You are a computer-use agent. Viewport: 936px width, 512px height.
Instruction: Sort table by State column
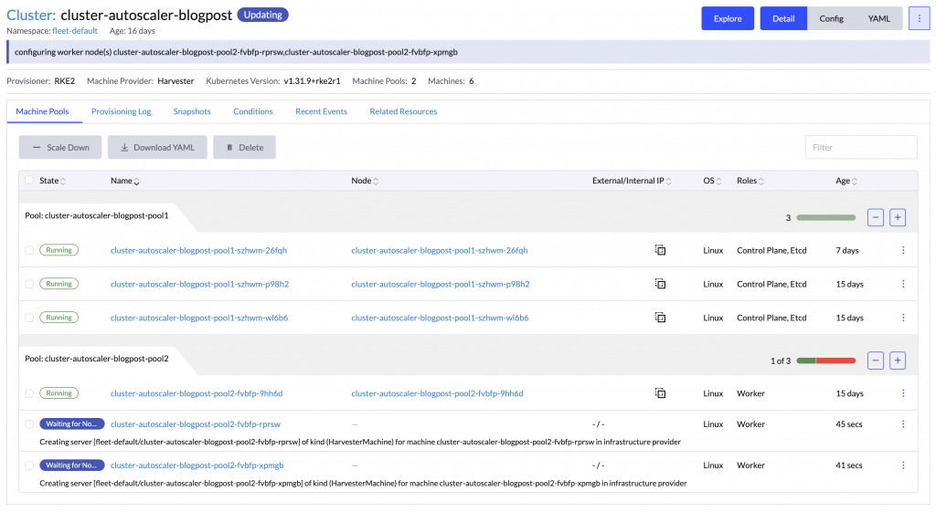(53, 181)
